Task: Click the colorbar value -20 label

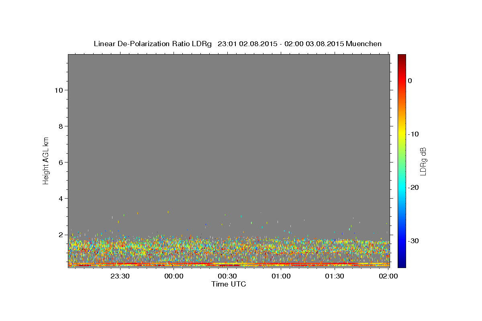Action: point(414,187)
